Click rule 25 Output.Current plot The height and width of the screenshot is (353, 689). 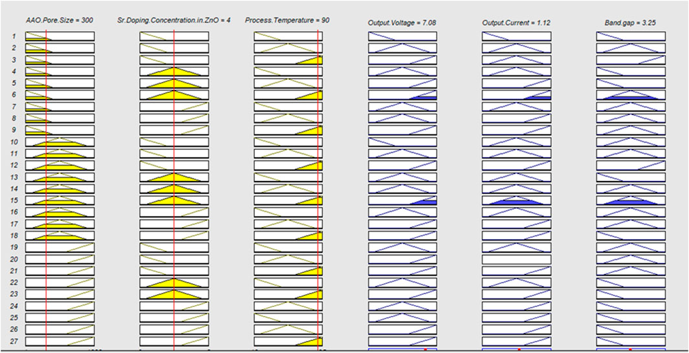[x=517, y=318]
